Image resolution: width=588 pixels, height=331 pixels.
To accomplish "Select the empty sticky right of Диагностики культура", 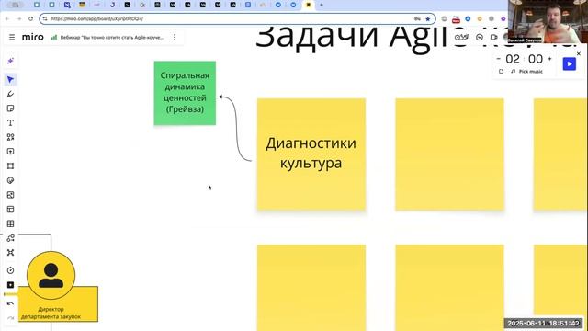I will 449,154.
